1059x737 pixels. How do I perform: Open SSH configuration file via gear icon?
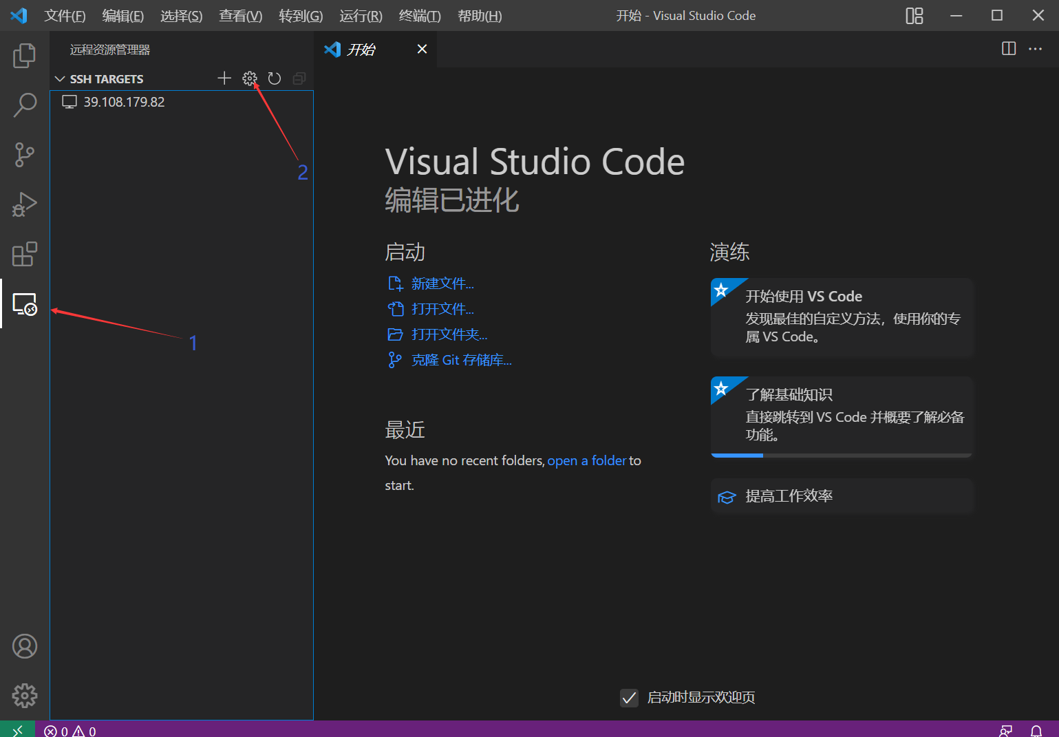250,78
